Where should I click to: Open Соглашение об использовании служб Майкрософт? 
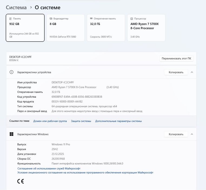tap(49, 169)
